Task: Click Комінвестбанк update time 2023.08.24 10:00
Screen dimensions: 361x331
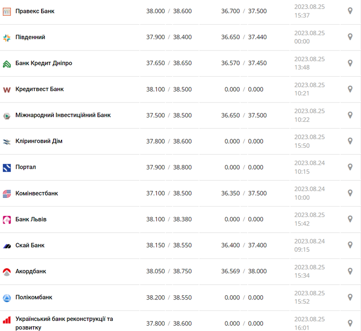Action: (309, 193)
